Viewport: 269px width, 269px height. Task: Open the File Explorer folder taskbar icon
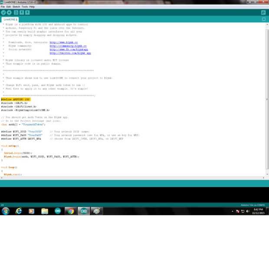coord(45,211)
